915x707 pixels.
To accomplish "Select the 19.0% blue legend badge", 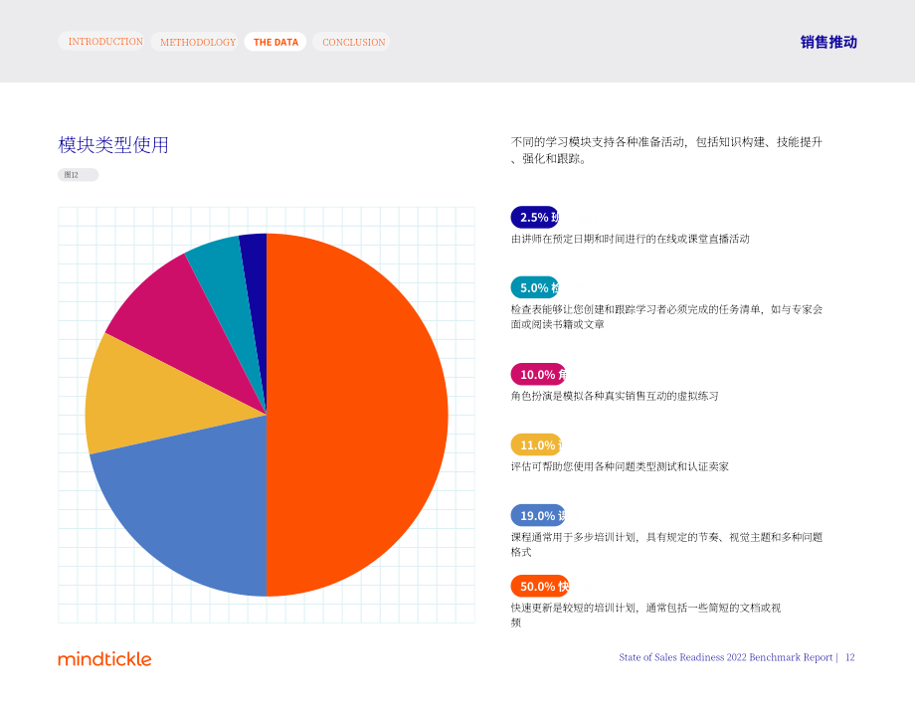I will tap(537, 516).
